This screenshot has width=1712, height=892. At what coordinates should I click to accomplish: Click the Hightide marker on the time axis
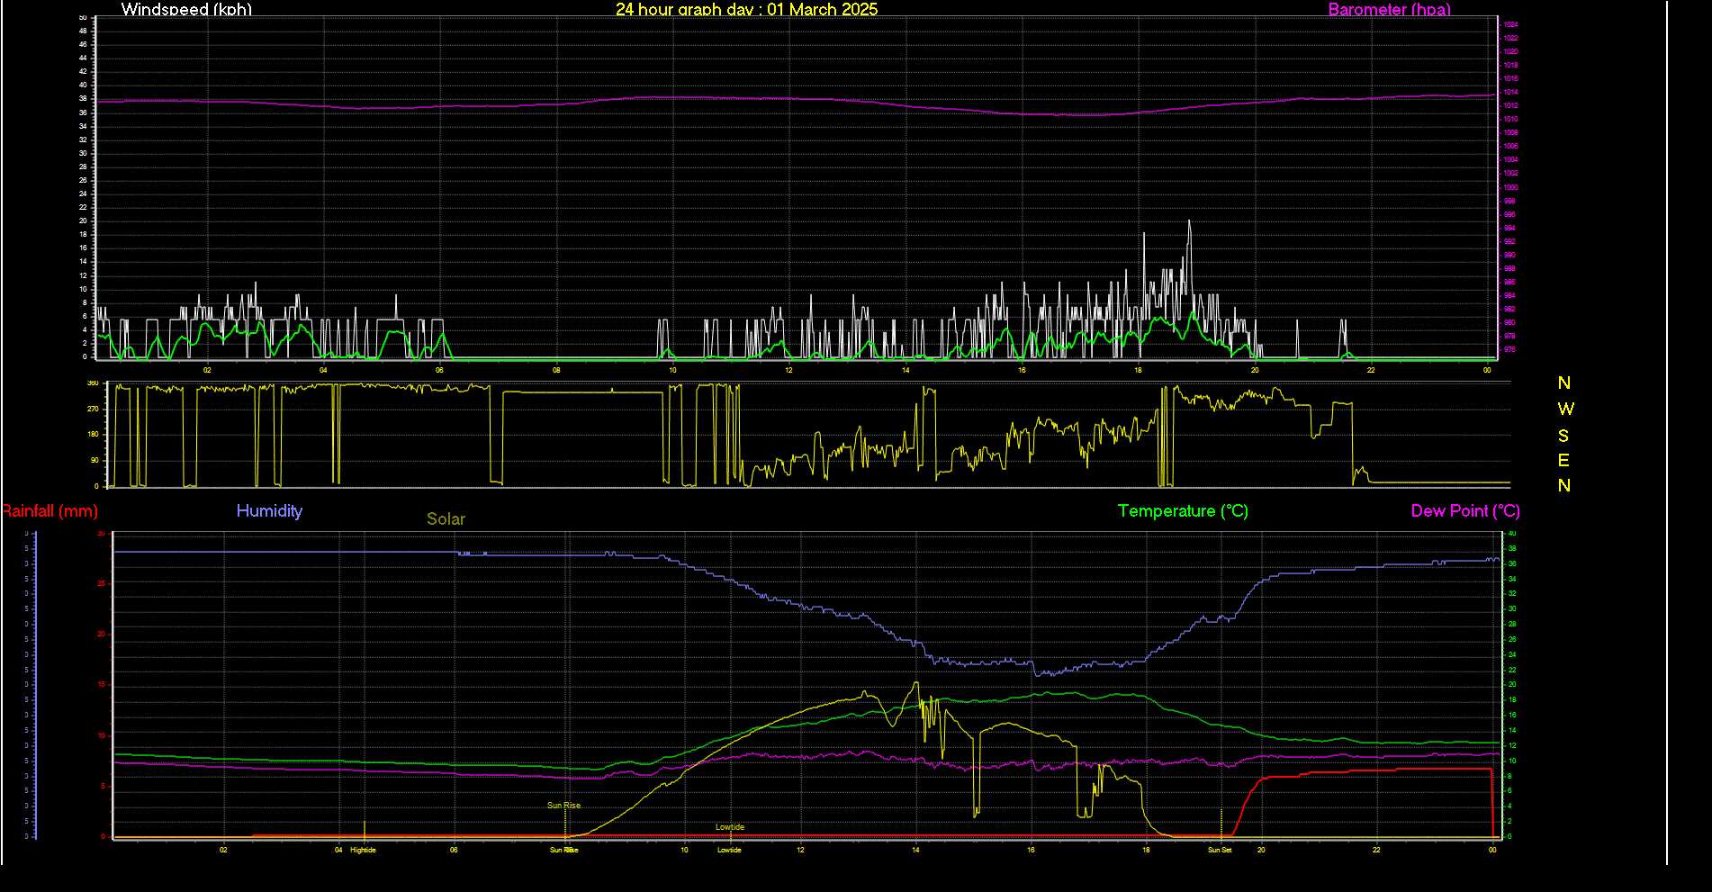click(363, 850)
